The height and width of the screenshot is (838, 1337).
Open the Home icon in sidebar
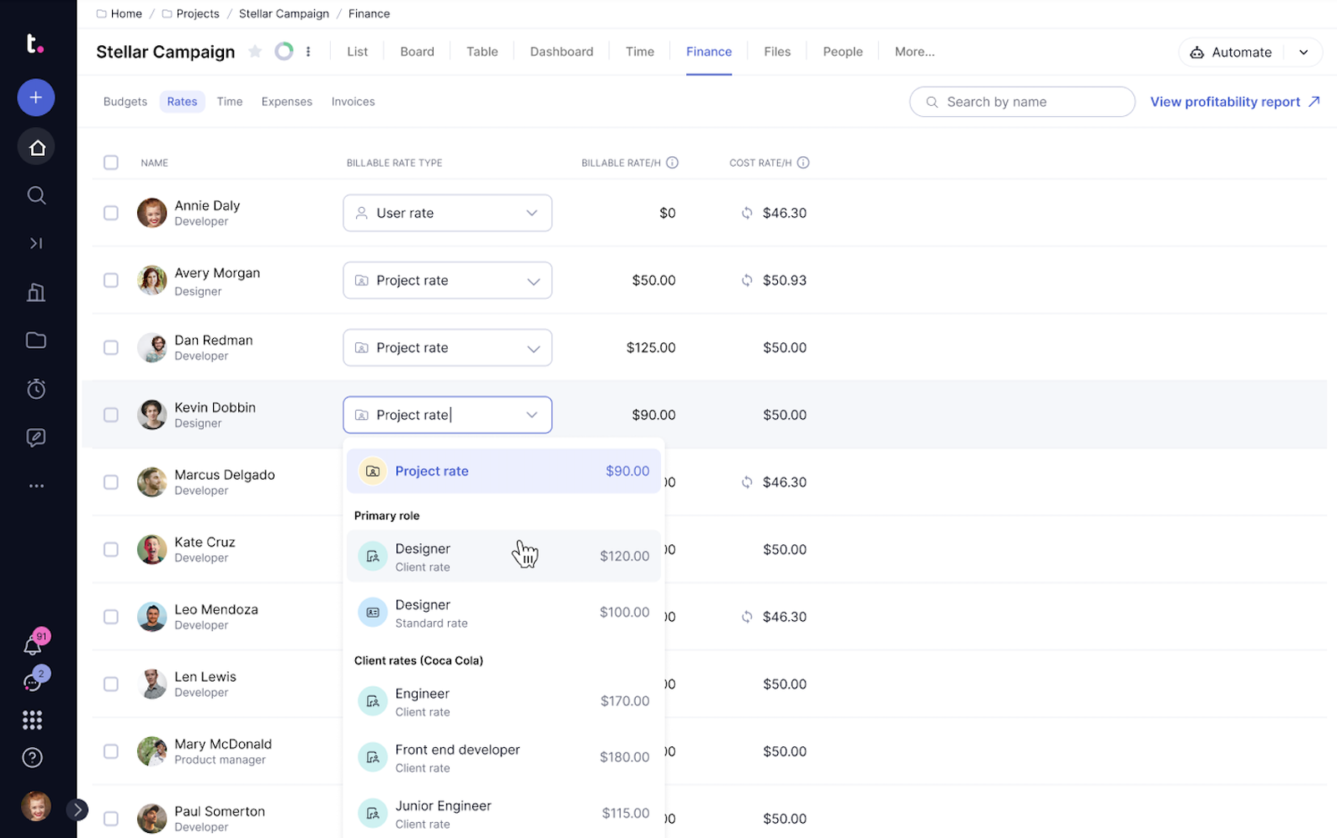36,148
